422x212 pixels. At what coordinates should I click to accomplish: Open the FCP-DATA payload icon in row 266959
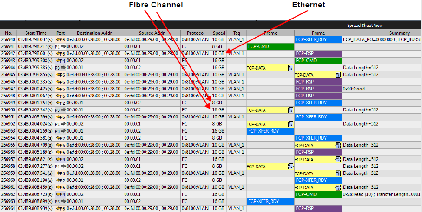point(338,173)
